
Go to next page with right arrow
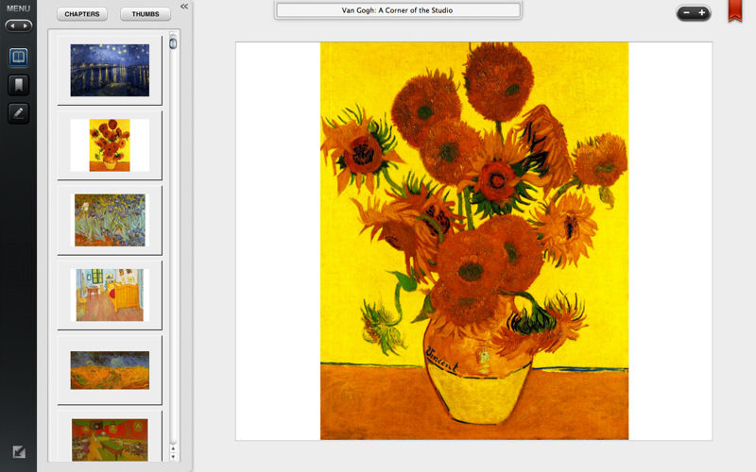point(25,25)
